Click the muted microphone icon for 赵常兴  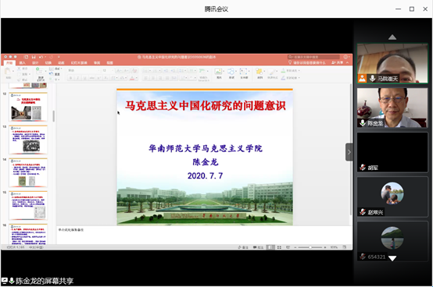(363, 212)
